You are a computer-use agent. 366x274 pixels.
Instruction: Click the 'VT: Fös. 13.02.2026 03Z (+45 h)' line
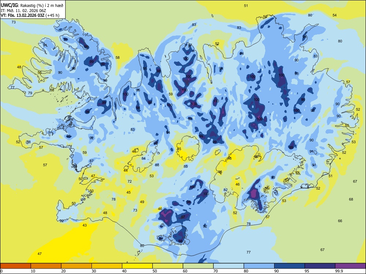point(30,15)
